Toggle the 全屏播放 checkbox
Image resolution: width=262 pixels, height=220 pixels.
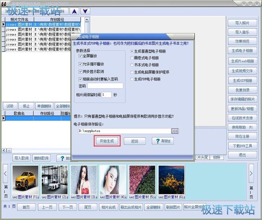tap(81, 56)
